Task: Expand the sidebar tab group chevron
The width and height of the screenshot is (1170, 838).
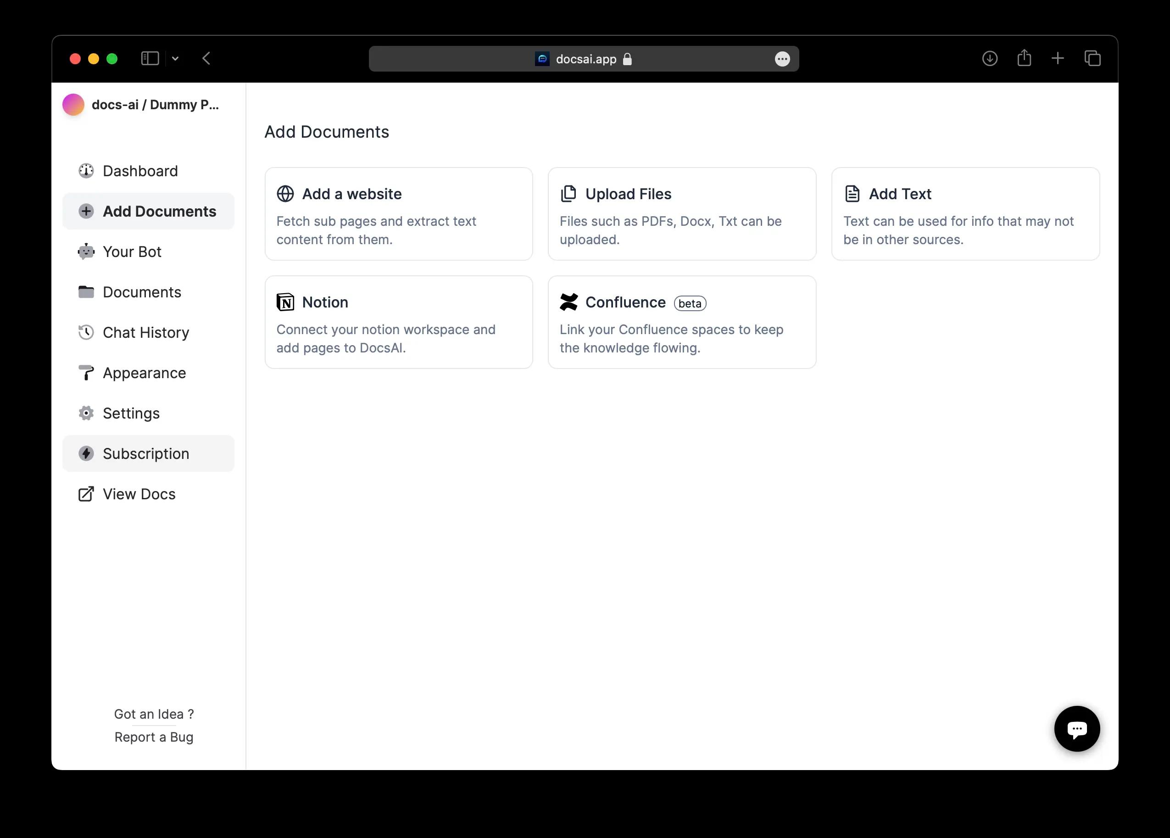Action: (175, 59)
